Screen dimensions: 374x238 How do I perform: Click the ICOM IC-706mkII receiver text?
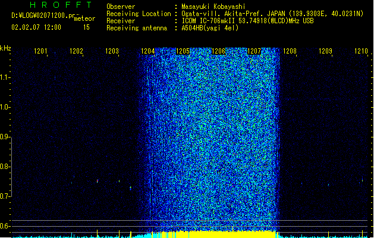[247, 21]
